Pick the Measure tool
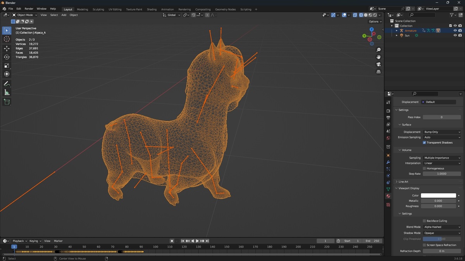 (7, 92)
